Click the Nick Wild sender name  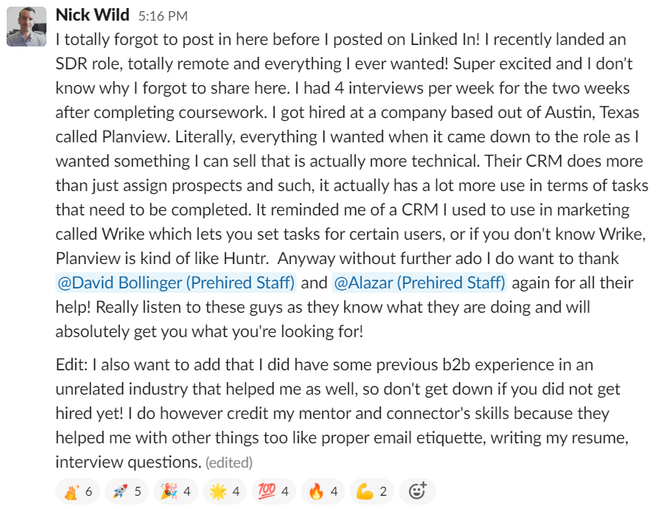[92, 15]
